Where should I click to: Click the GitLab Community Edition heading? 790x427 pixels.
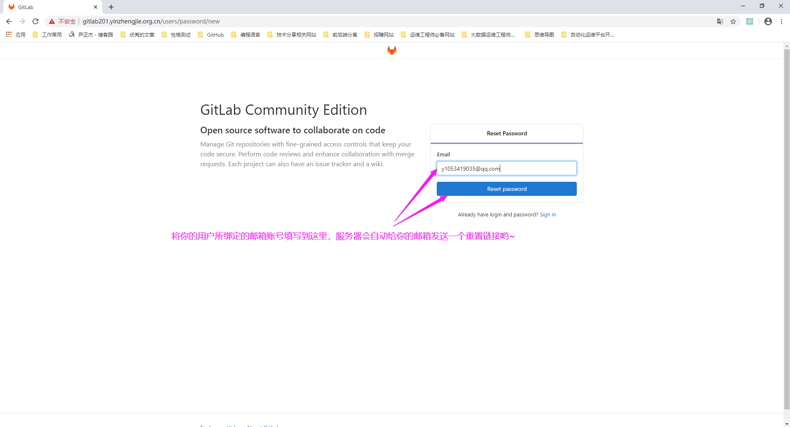click(284, 110)
